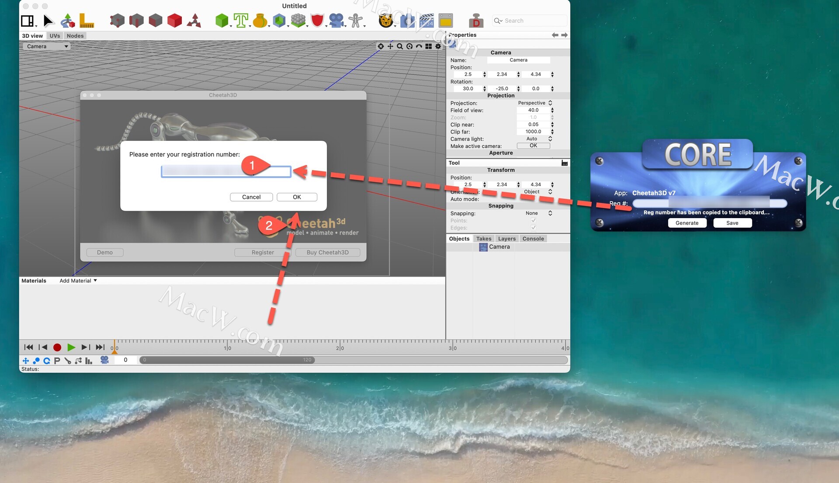Viewport: 839px width, 483px height.
Task: Switch to object mode red cube
Action: (x=175, y=21)
